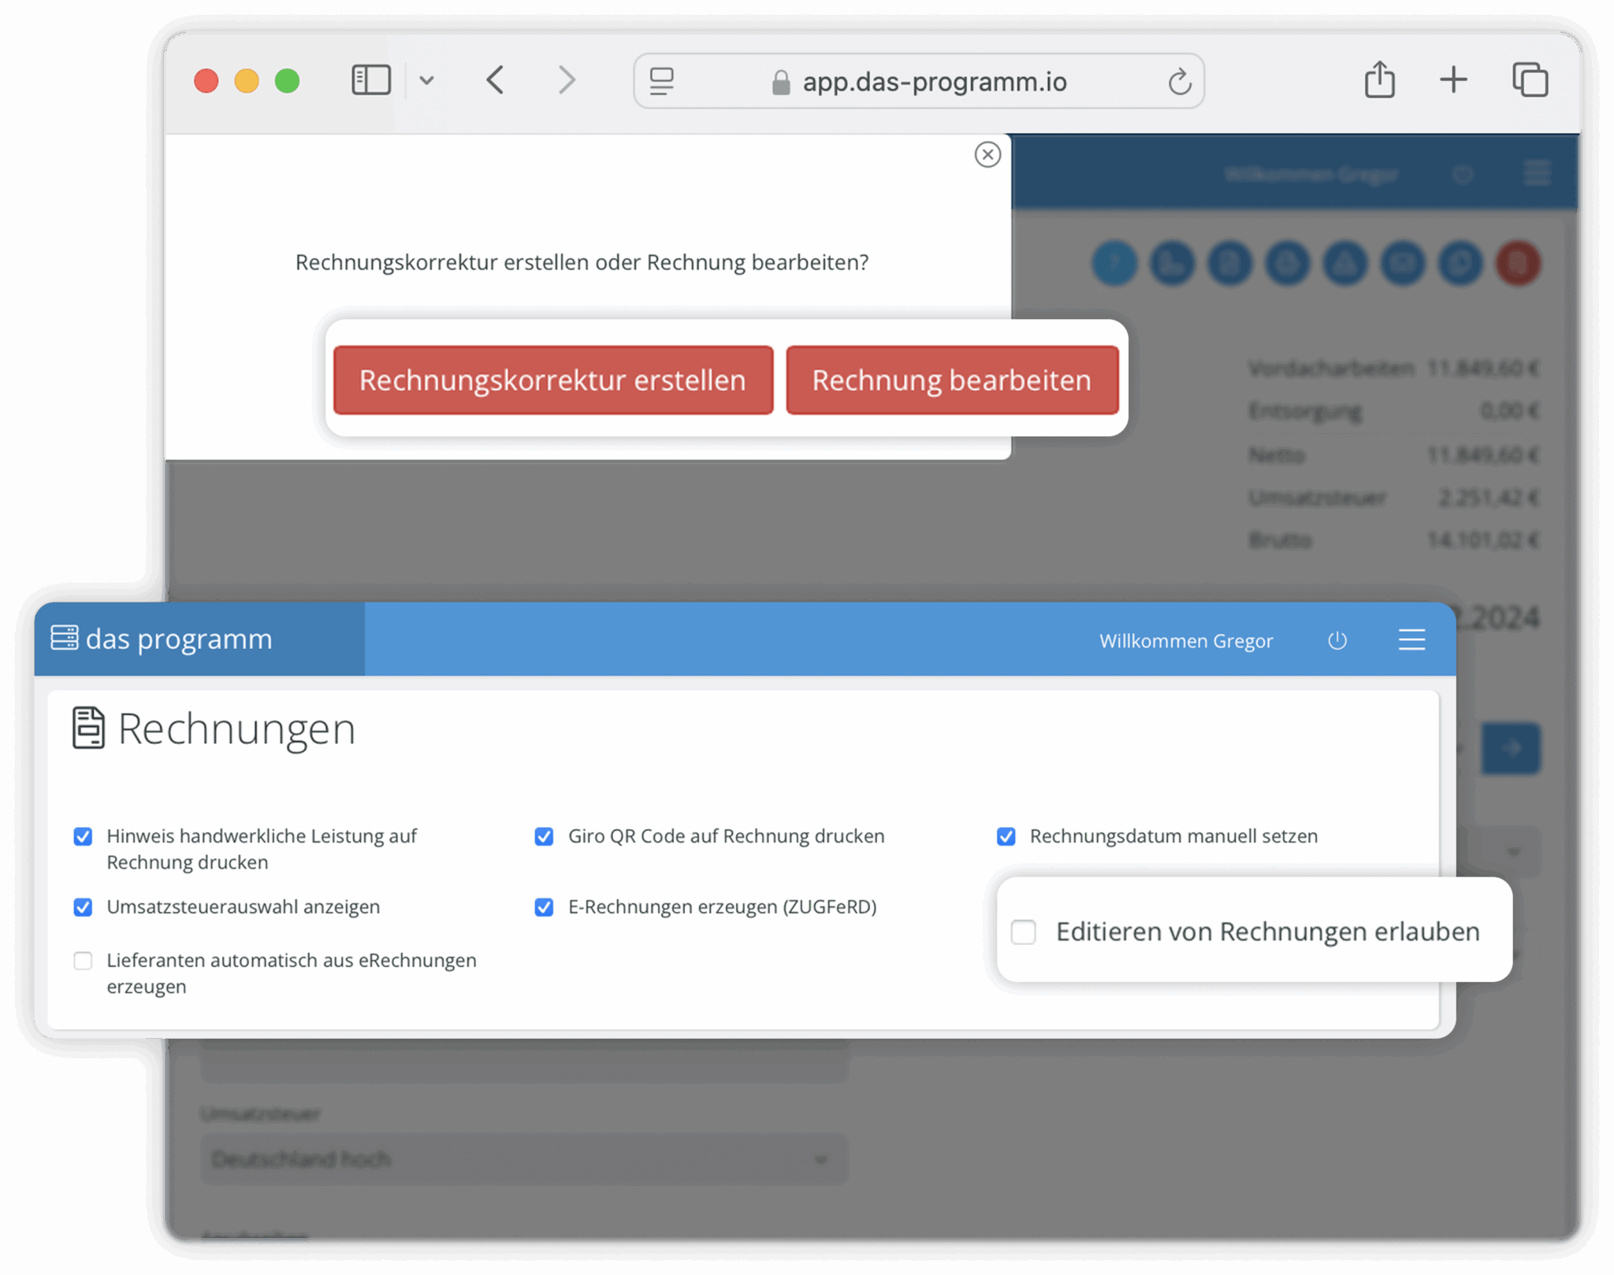
Task: Click the Safari sidebar toggle icon
Action: click(x=370, y=80)
